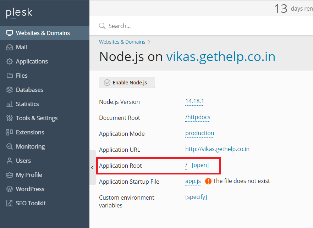The height and width of the screenshot is (228, 313).
Task: Click the My Profile crown icon
Action: (9, 175)
